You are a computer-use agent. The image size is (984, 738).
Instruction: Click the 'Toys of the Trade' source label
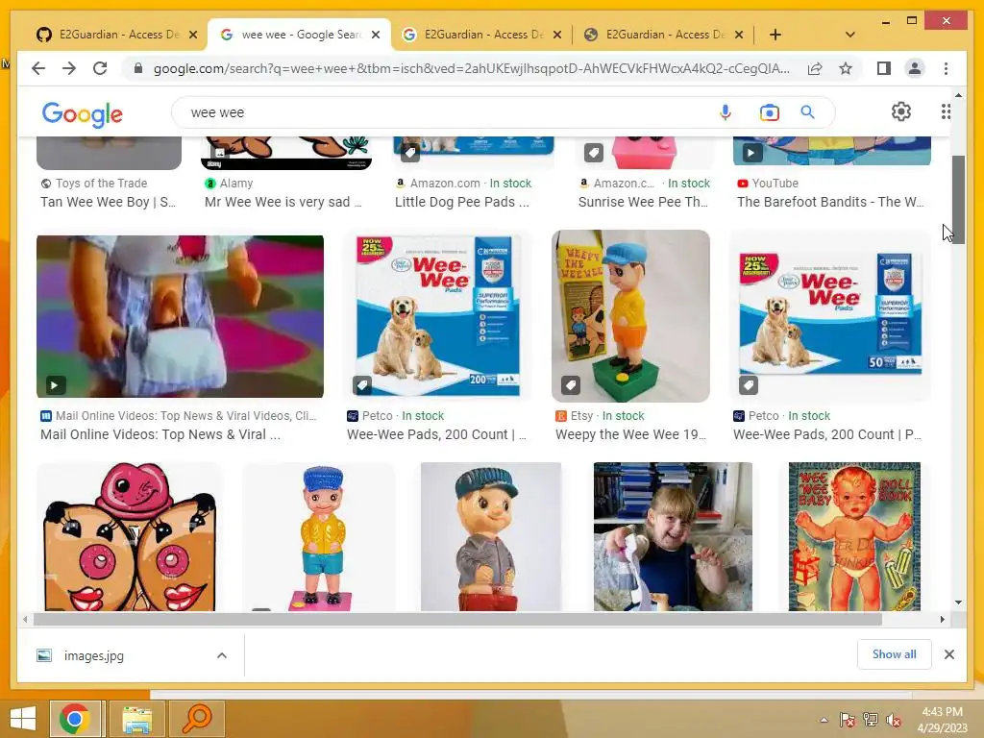click(101, 184)
